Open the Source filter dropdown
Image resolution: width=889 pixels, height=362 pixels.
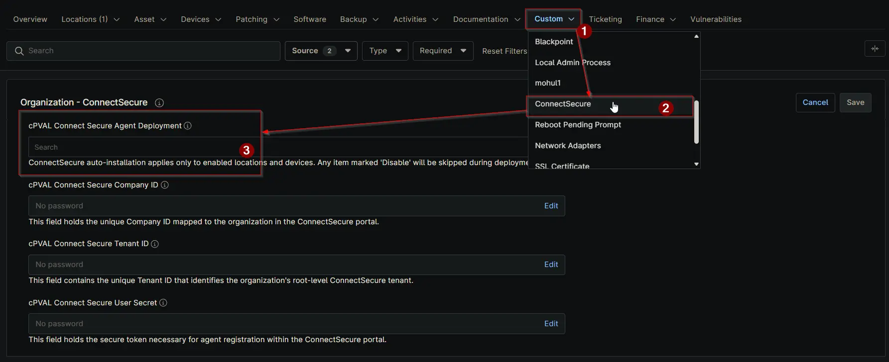coord(321,51)
